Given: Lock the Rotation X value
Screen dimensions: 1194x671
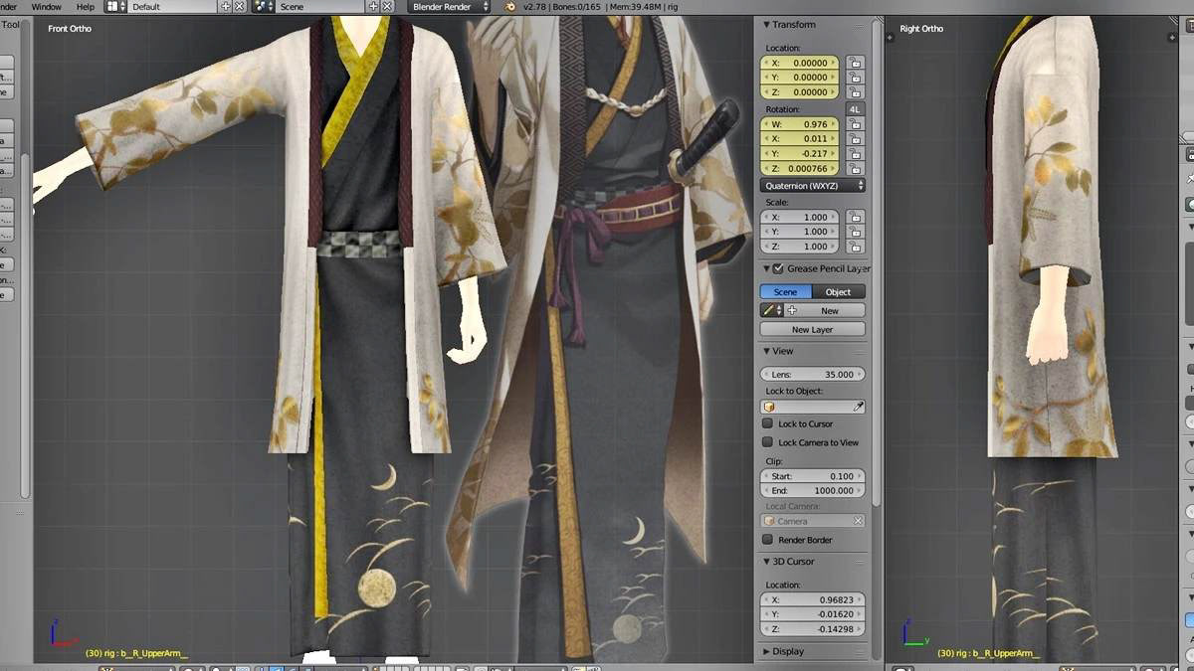Looking at the screenshot, I should (856, 139).
